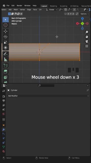Open the Material properties tab

tap(4, 151)
